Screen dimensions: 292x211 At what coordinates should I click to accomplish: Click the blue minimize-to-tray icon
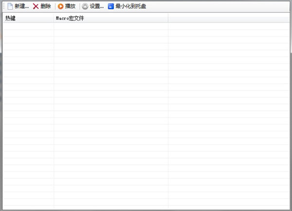(x=111, y=7)
